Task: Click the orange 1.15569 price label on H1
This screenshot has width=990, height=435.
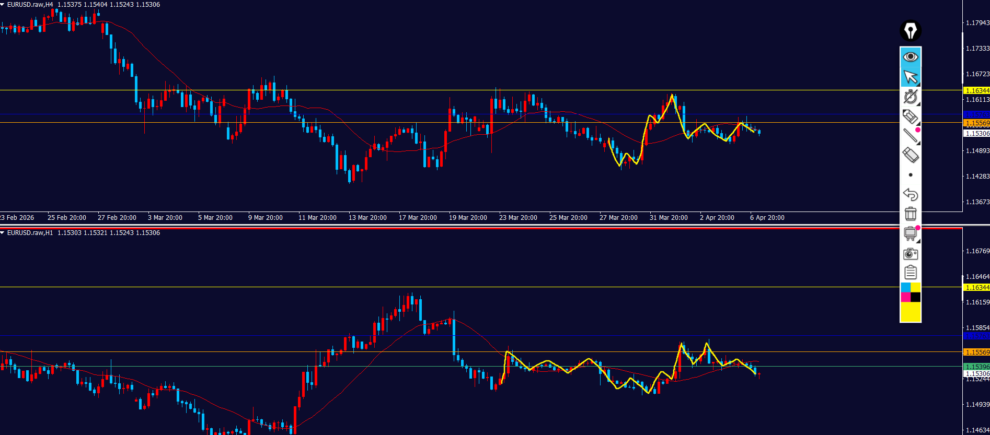Action: pos(976,352)
